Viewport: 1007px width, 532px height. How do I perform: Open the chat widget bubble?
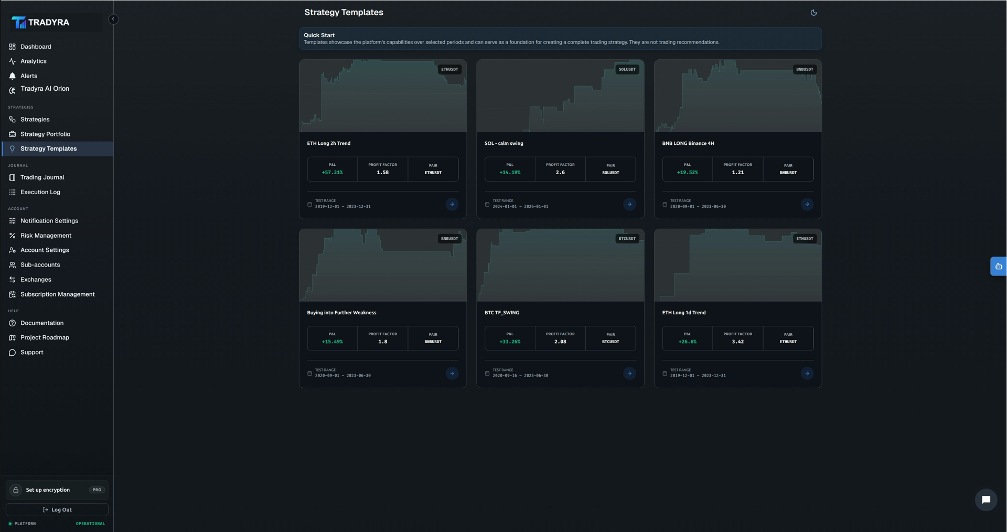(985, 500)
